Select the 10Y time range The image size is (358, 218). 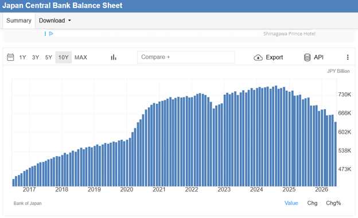pos(64,57)
